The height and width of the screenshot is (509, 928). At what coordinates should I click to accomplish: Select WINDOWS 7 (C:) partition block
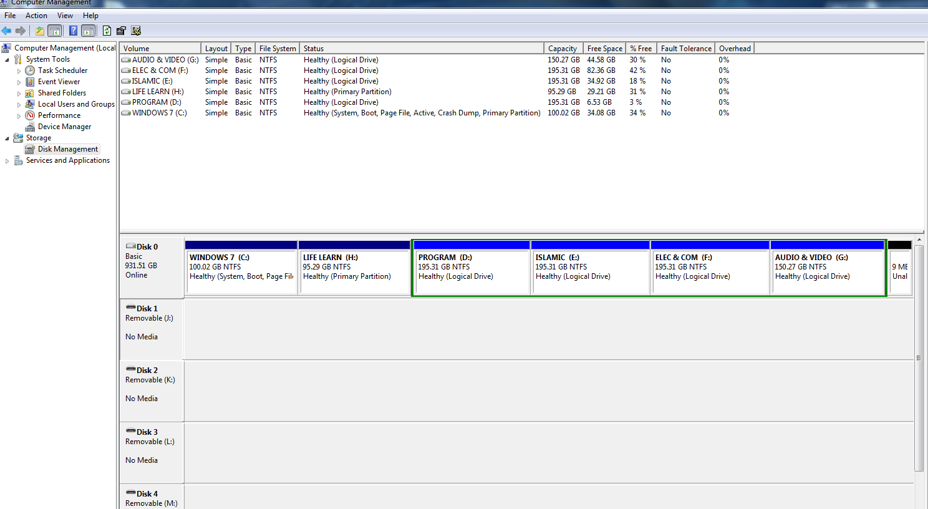coord(241,268)
